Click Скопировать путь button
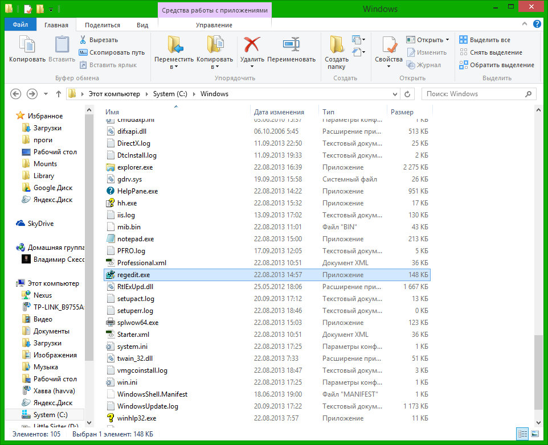The height and width of the screenshot is (445, 548). coord(112,52)
